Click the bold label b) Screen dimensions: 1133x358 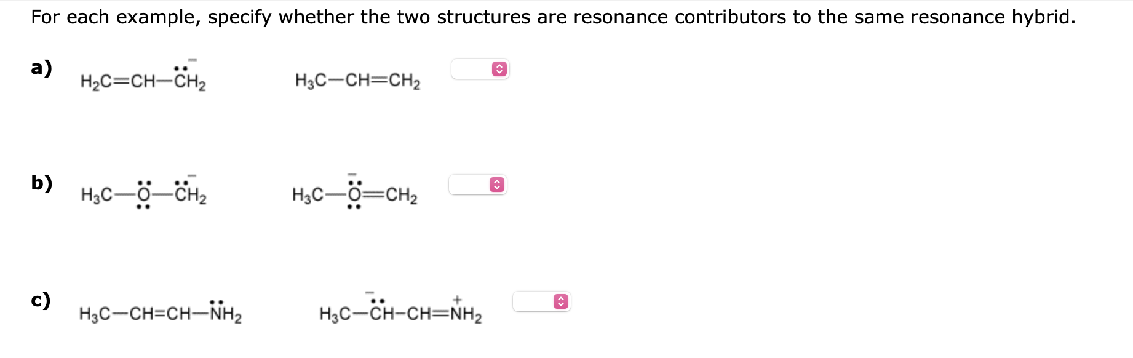point(42,183)
